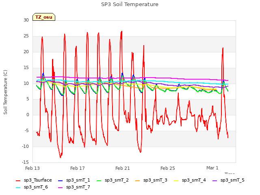Click the cyan sp3_smT_6 legend swatch
The width and height of the screenshot is (260, 195).
[x=18, y=188]
